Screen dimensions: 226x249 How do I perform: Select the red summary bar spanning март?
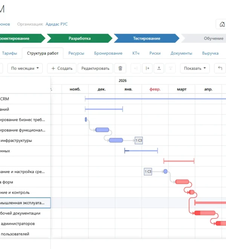[179, 161]
